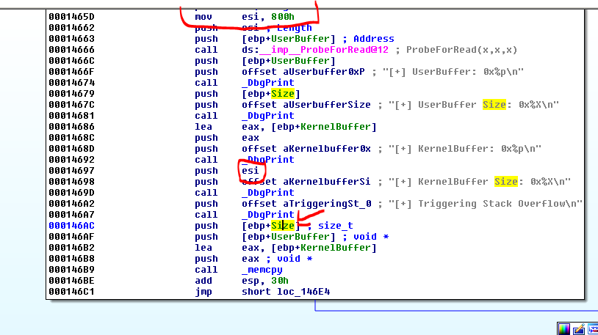The width and height of the screenshot is (598, 335).
Task: Click the highlighted Size variable at 00014679
Action: click(x=282, y=94)
